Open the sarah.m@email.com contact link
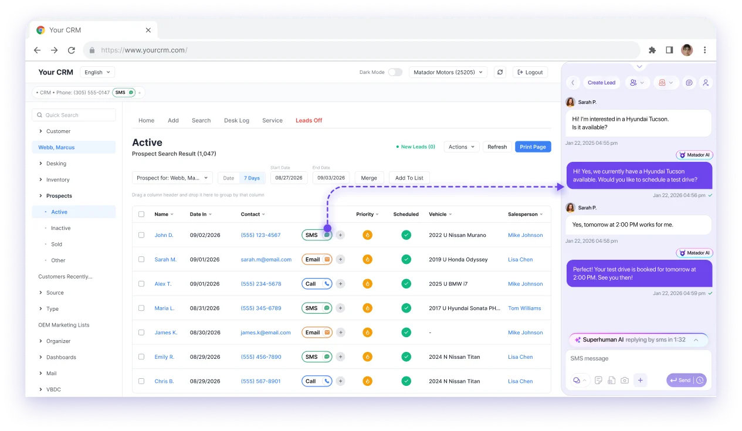This screenshot has width=742, height=431. [266, 259]
